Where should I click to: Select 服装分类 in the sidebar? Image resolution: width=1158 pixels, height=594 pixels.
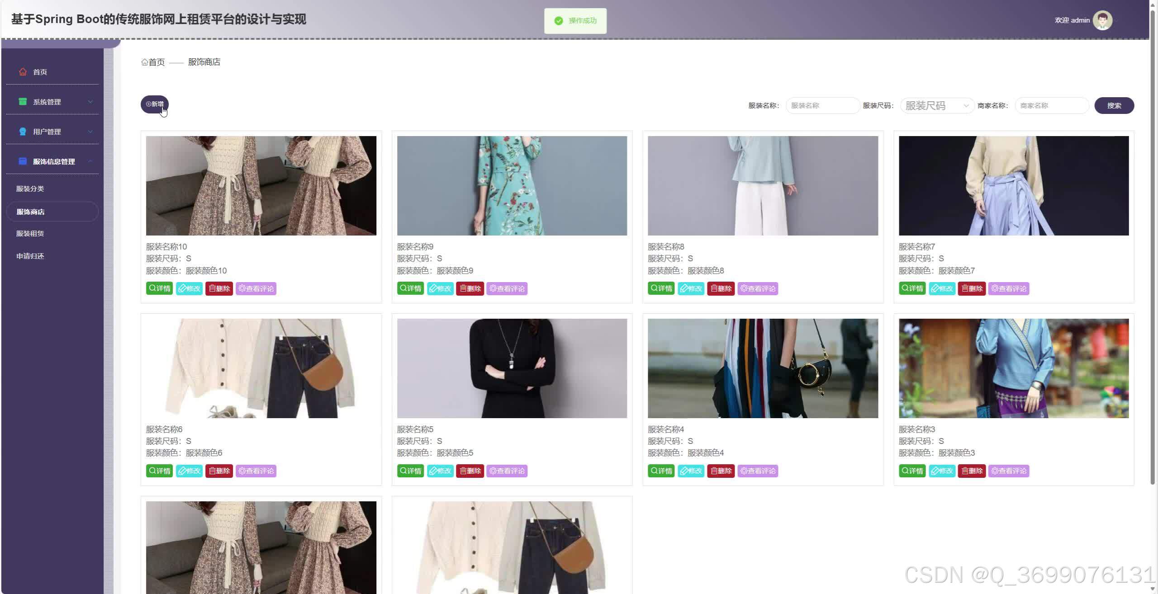tap(30, 189)
